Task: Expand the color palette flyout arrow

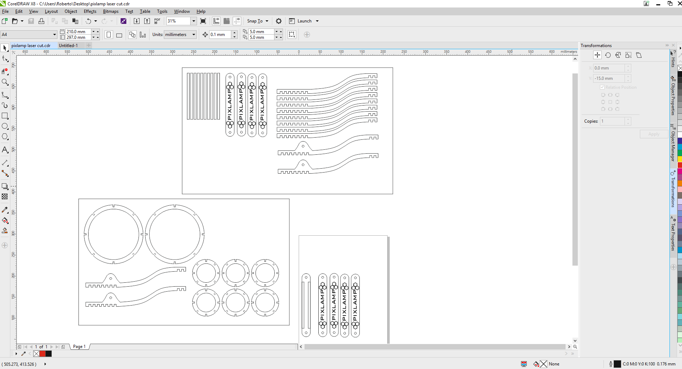Action: (x=680, y=48)
